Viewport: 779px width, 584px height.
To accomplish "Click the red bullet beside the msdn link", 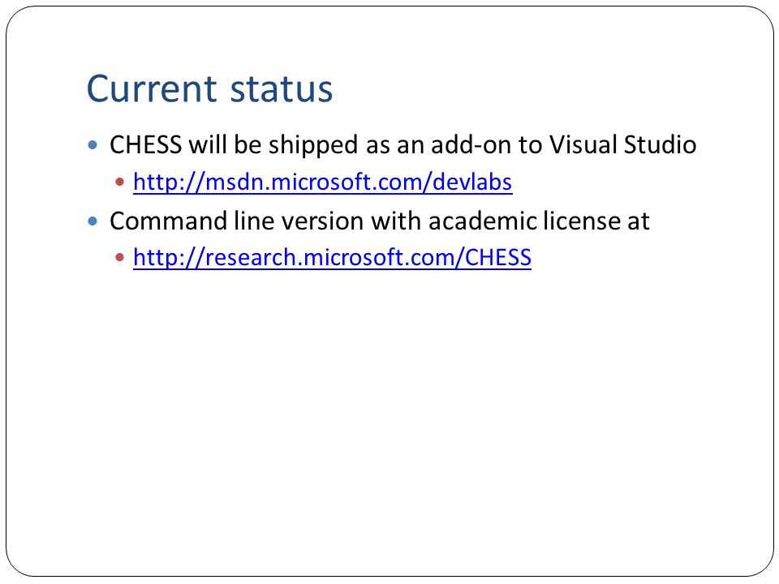I will point(119,182).
